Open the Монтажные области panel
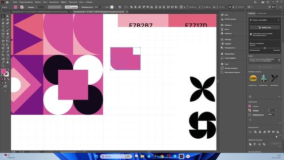 pos(230,72)
